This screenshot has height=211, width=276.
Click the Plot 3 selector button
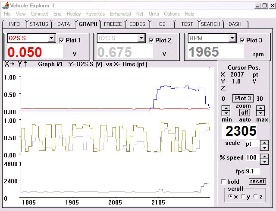point(243,98)
